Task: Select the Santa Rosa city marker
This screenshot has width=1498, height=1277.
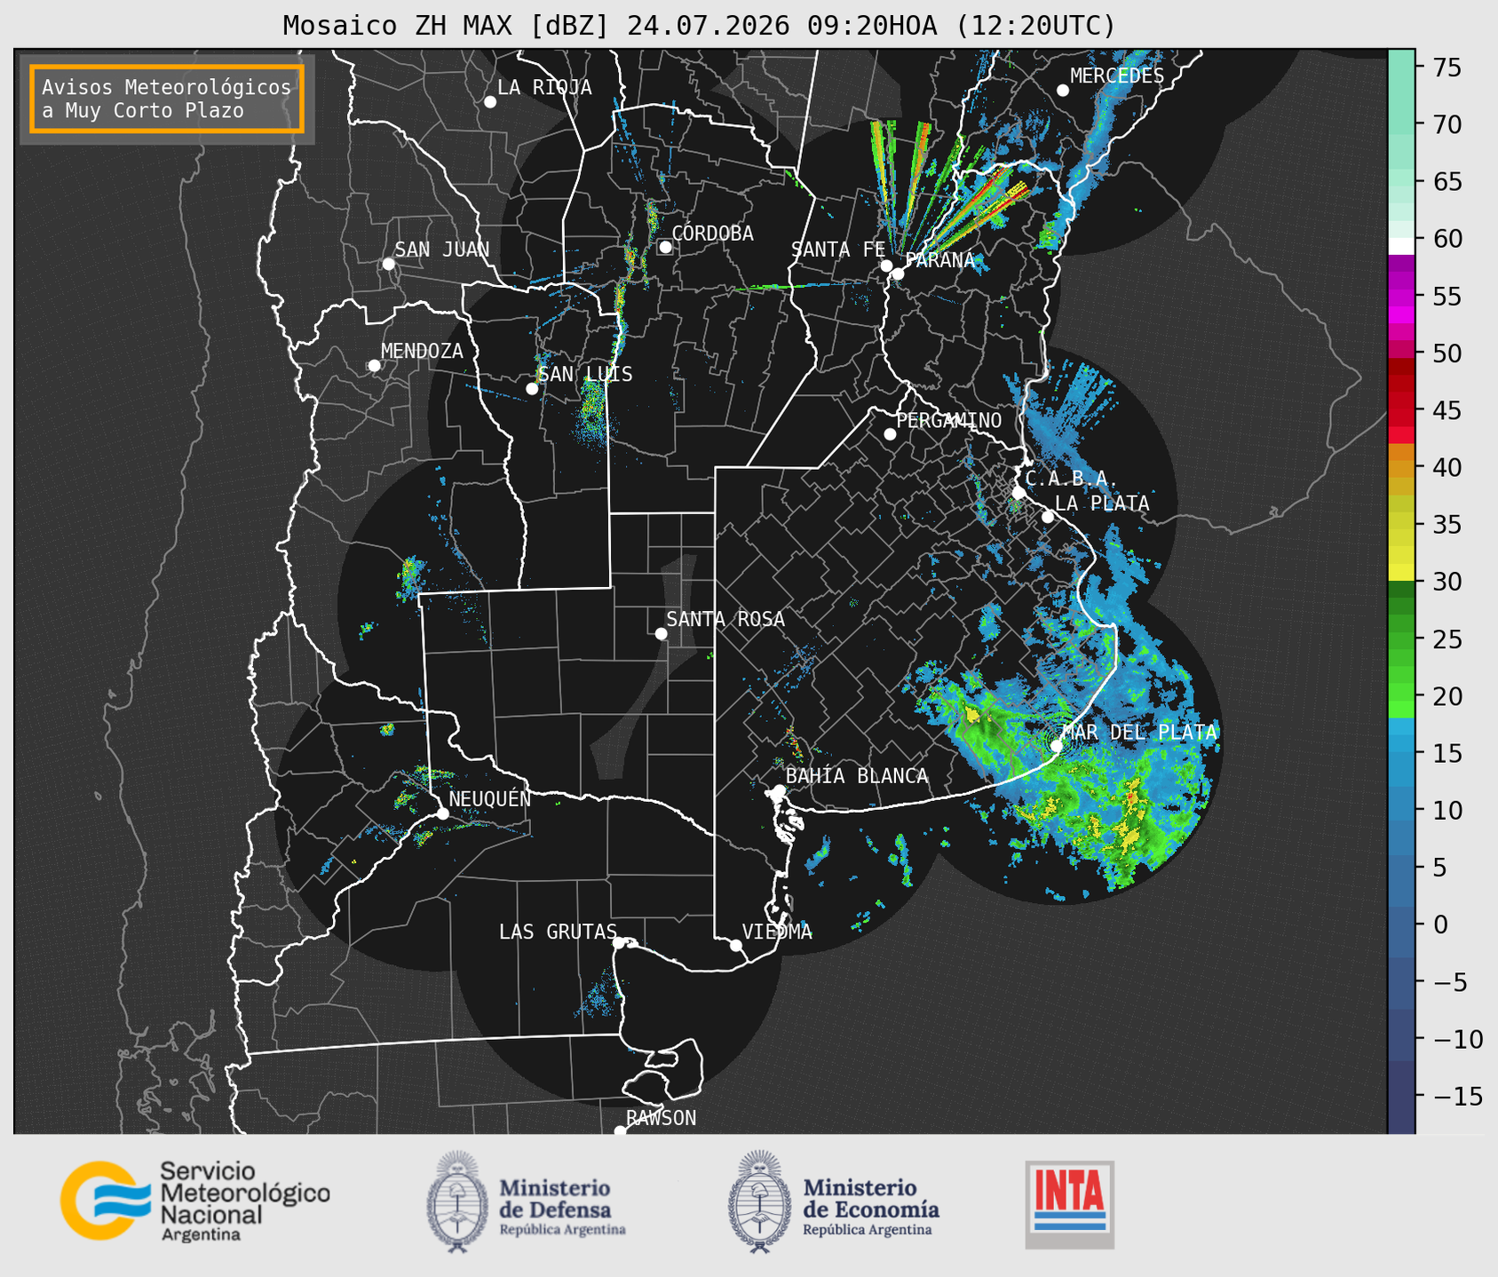Action: [661, 633]
